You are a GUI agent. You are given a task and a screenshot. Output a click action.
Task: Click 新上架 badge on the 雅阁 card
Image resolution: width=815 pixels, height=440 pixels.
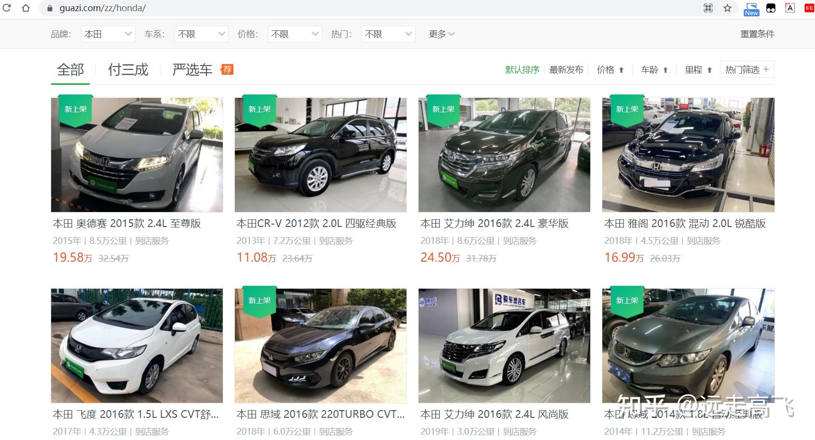[627, 110]
